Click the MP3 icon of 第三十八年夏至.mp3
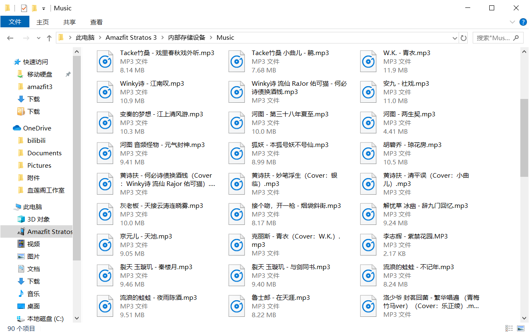529x335 pixels. point(237,123)
